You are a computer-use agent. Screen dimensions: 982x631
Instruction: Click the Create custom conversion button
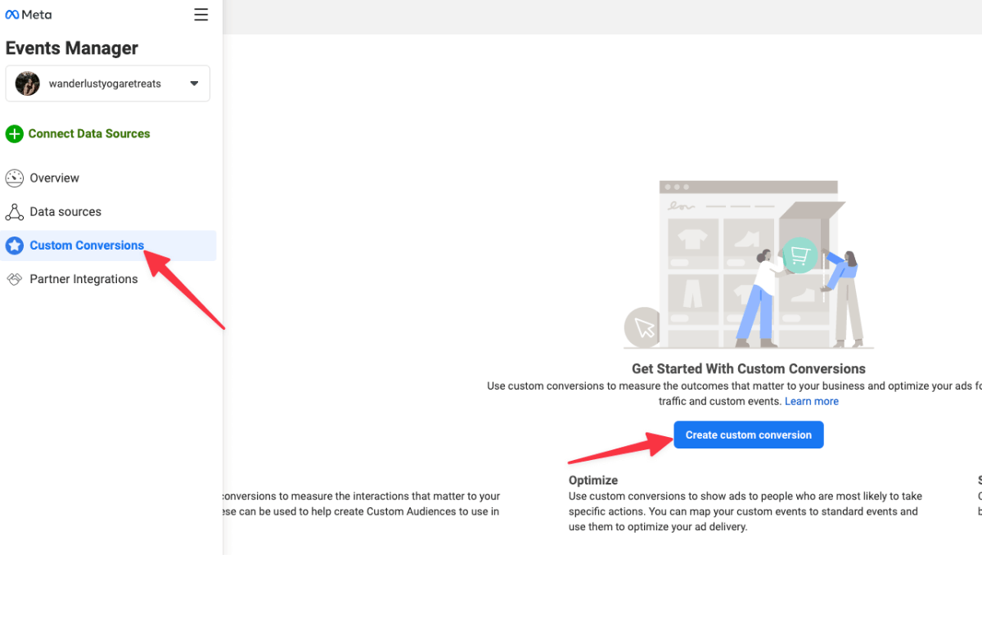[748, 435]
